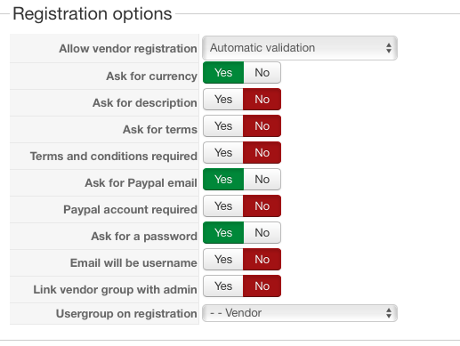460x346 pixels.
Task: Set Ask for Paypal email to No
Action: coord(262,180)
